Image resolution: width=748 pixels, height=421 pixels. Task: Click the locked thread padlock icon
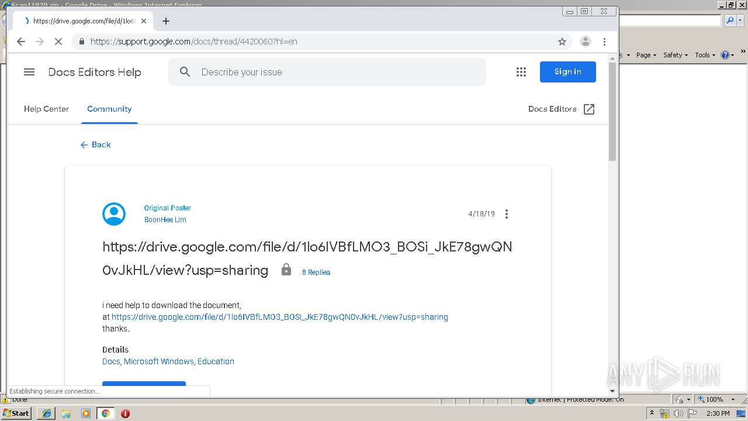pos(286,270)
